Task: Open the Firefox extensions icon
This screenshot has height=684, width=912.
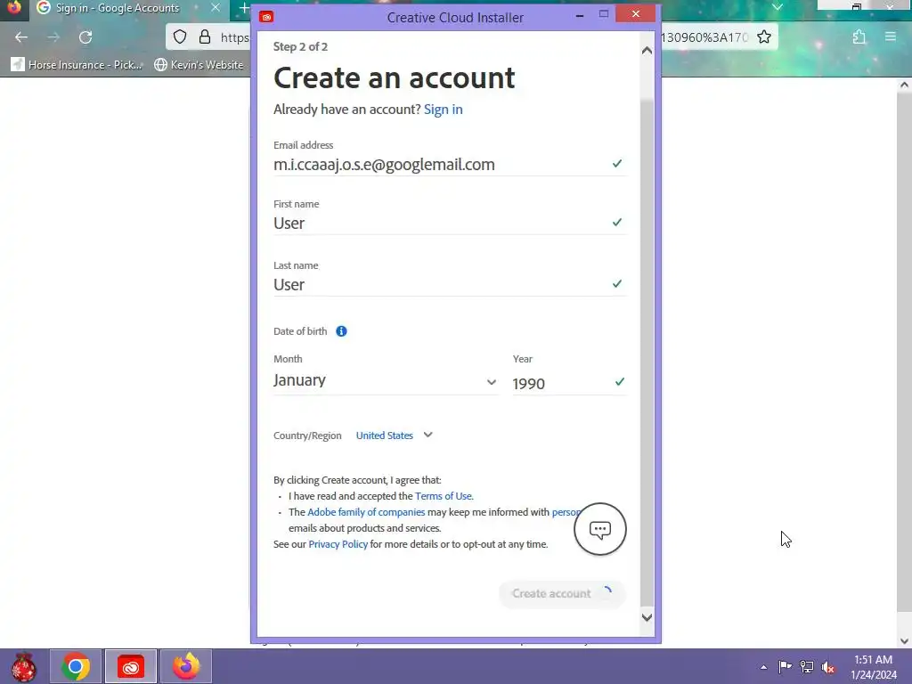Action: (x=859, y=37)
